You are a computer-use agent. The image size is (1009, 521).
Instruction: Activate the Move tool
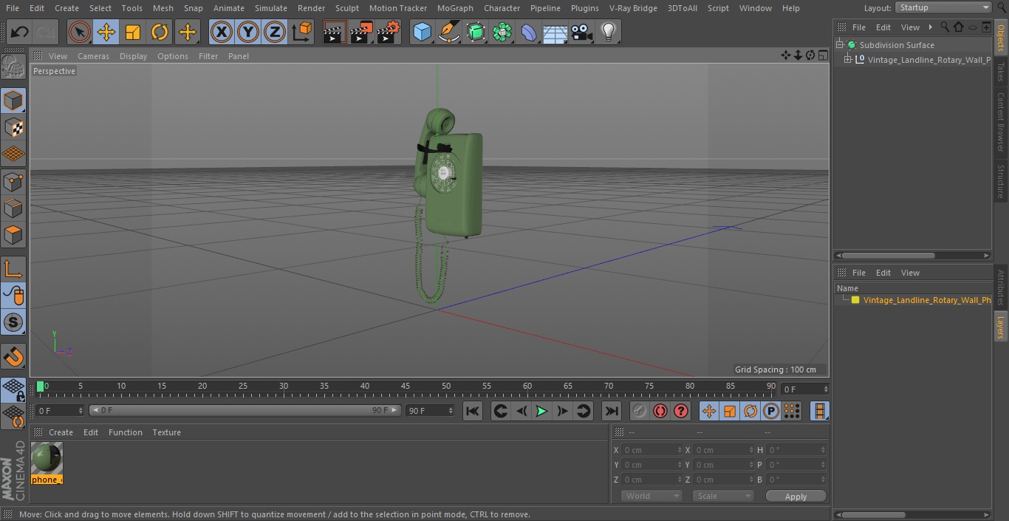(106, 33)
